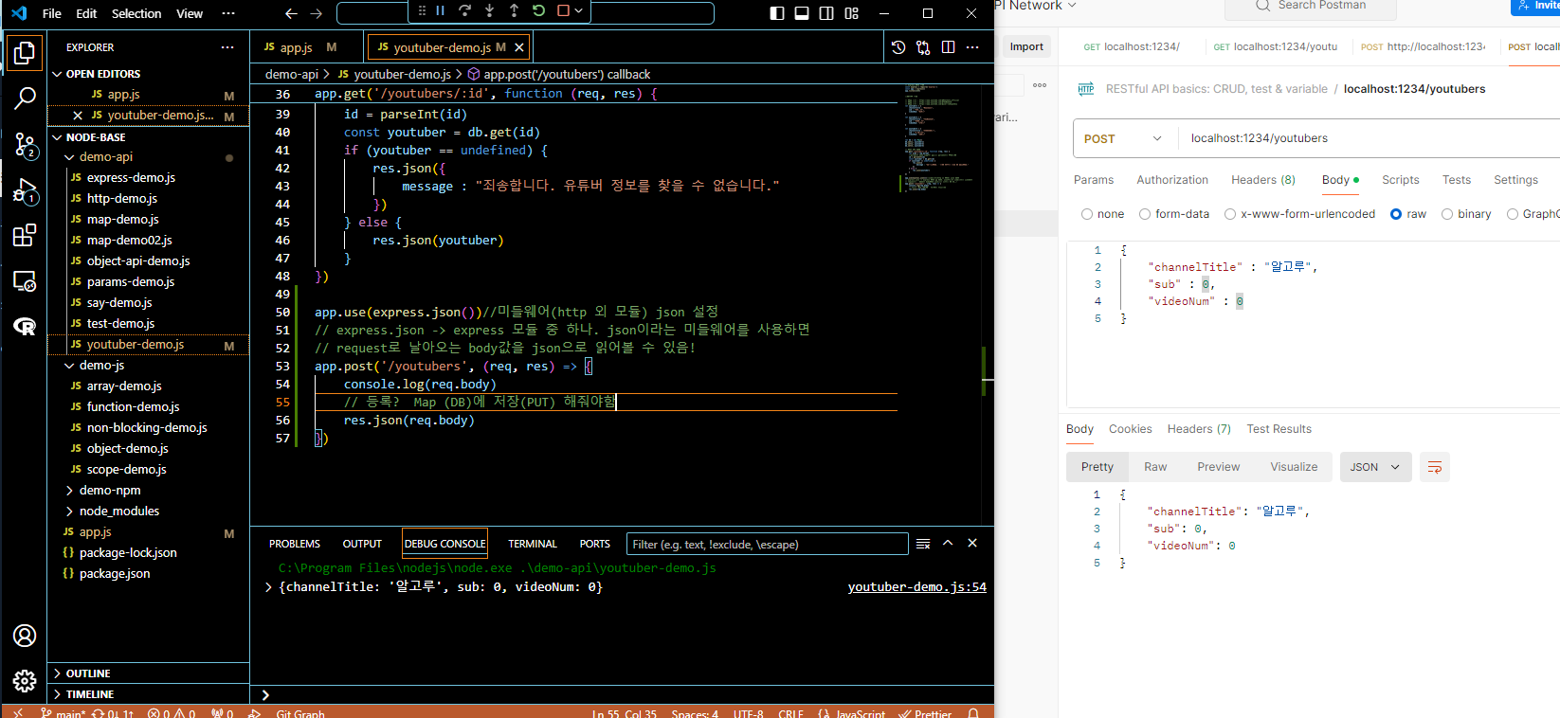This screenshot has width=1560, height=718.
Task: Open Source Control view in activity bar
Action: click(x=25, y=144)
